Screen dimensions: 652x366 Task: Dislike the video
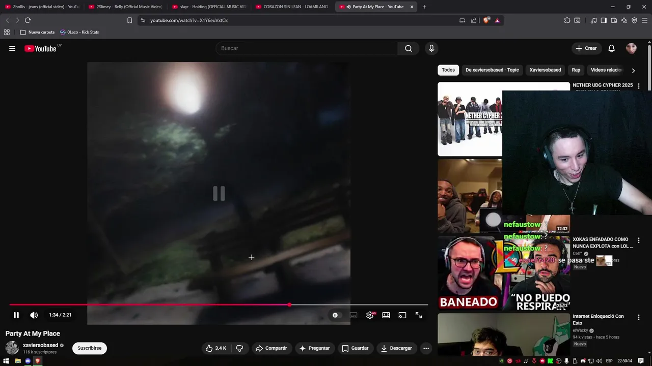pos(239,348)
